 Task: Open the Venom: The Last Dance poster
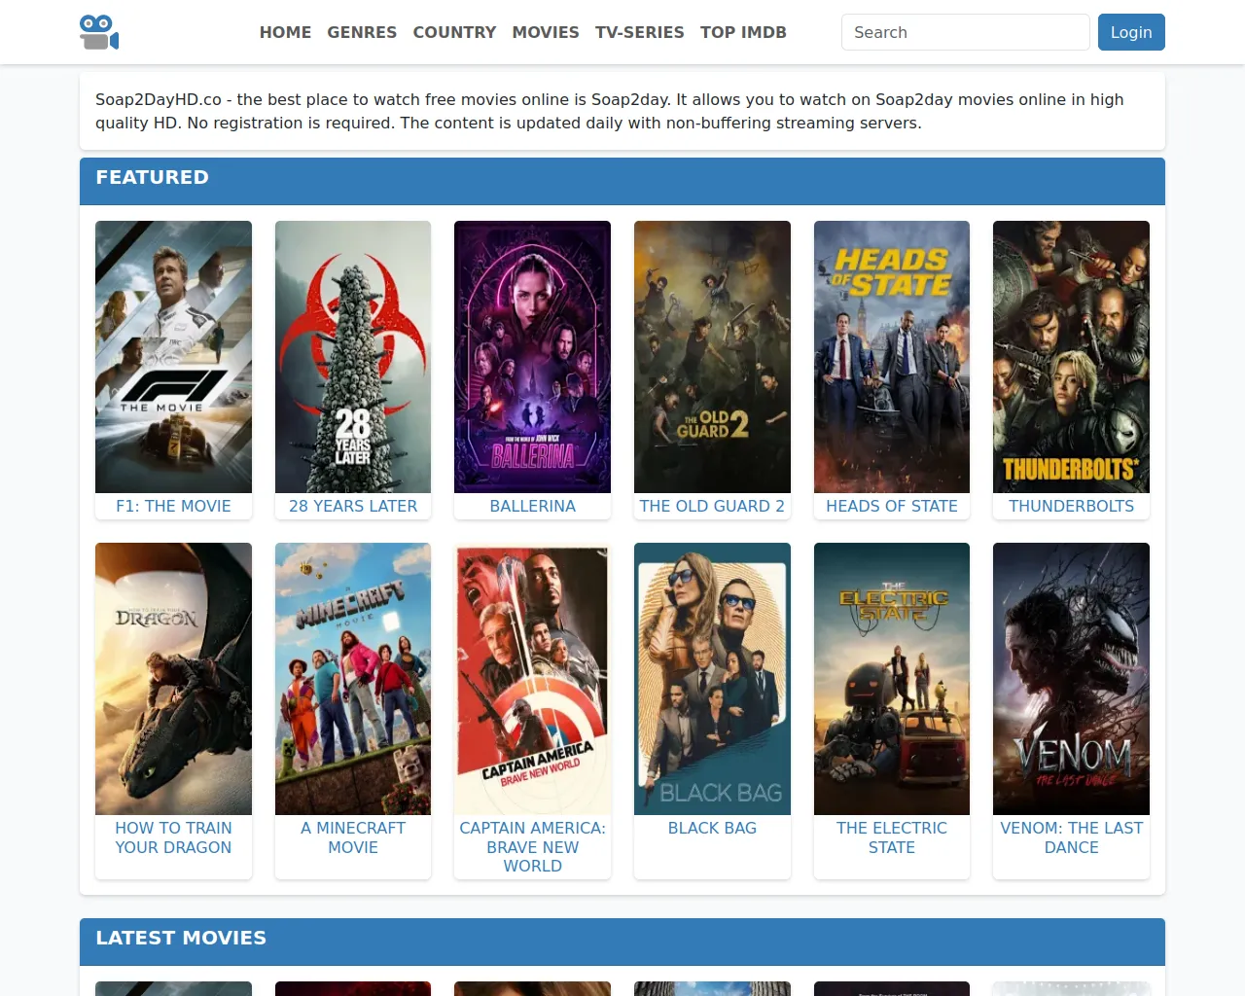click(1071, 679)
